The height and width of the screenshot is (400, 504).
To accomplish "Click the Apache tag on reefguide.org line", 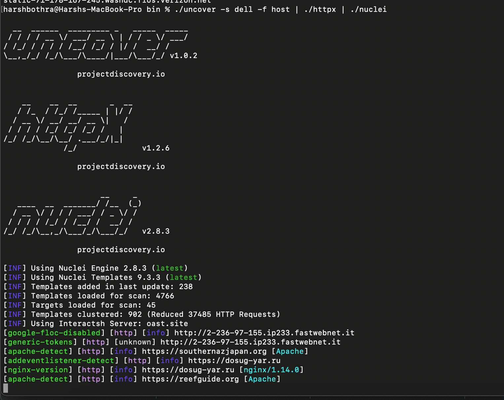I will point(262,379).
